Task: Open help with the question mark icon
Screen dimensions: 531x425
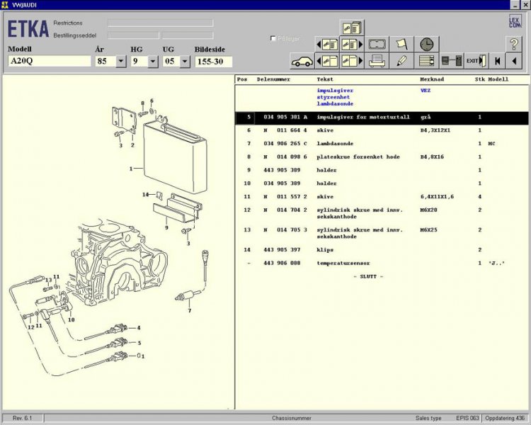Action: pos(515,44)
